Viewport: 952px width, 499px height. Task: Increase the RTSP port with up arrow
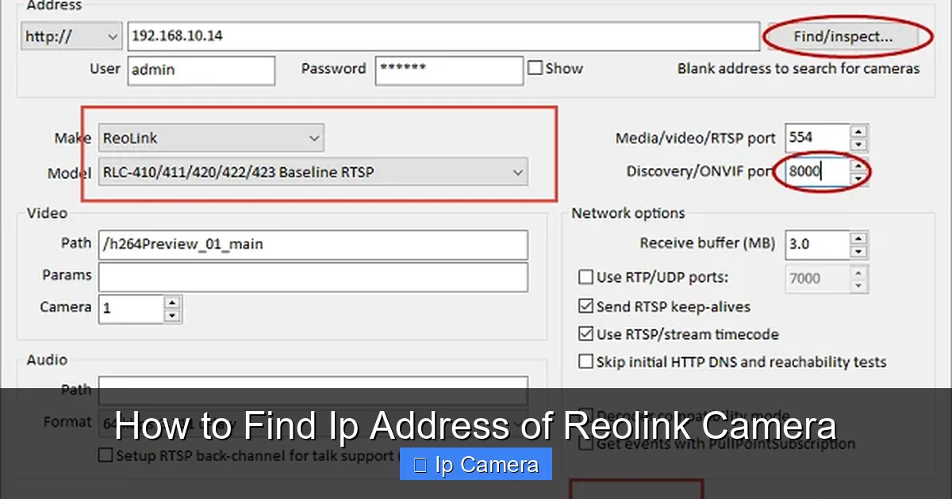pyautogui.click(x=858, y=131)
